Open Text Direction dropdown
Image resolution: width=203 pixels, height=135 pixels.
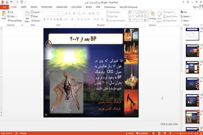tap(114, 12)
